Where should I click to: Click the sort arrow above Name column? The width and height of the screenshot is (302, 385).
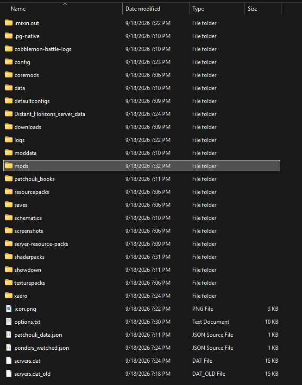click(x=65, y=4)
